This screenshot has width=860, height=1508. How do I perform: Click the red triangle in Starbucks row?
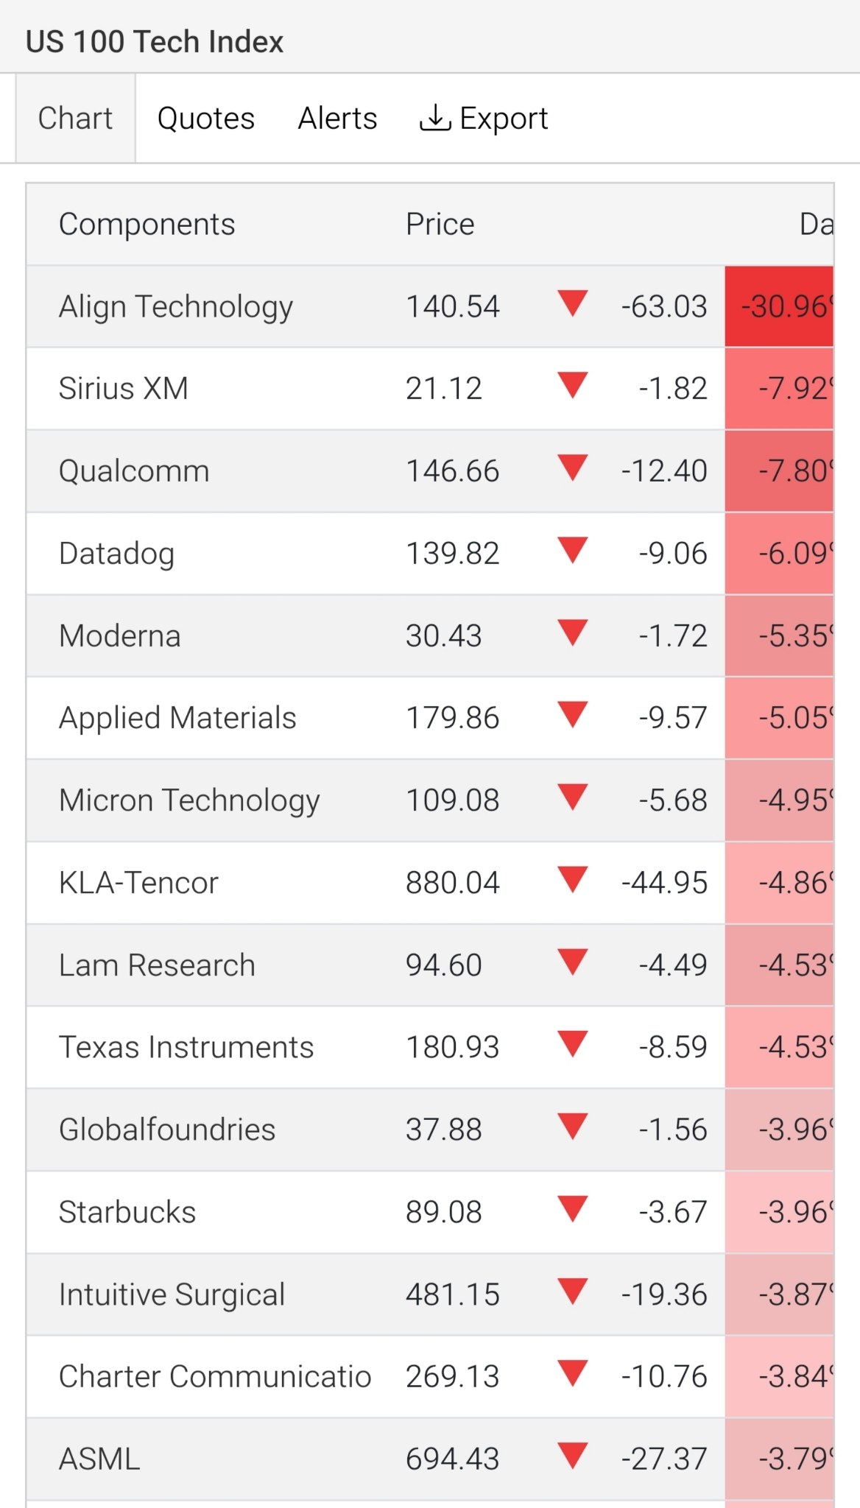click(x=572, y=1209)
